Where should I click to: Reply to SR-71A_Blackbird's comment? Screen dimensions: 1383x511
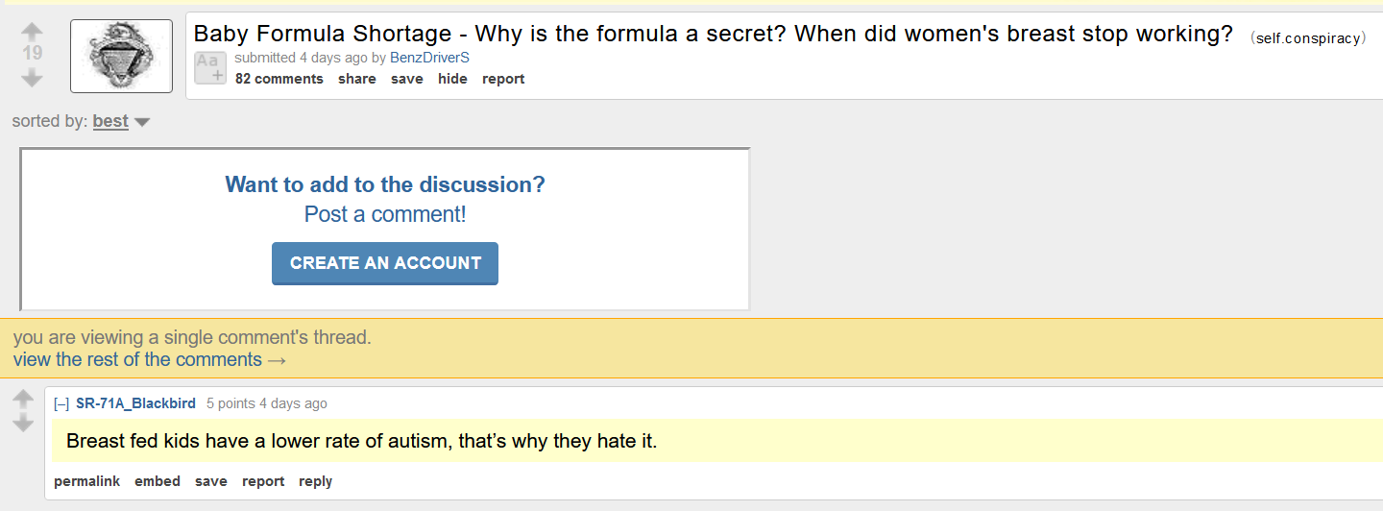click(x=315, y=481)
